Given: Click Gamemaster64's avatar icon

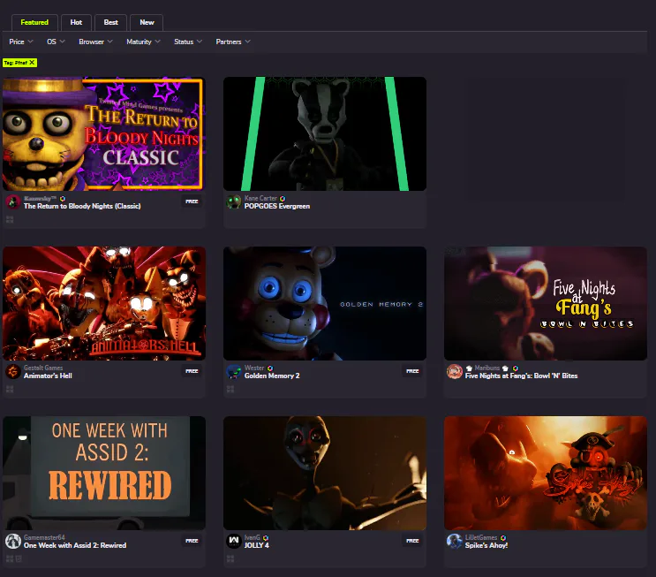Looking at the screenshot, I should (x=13, y=542).
